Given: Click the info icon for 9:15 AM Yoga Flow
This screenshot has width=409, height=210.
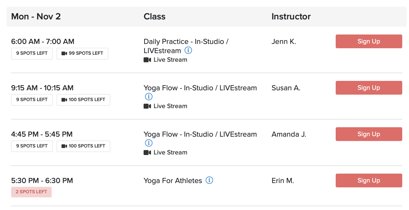Looking at the screenshot, I should tap(149, 97).
